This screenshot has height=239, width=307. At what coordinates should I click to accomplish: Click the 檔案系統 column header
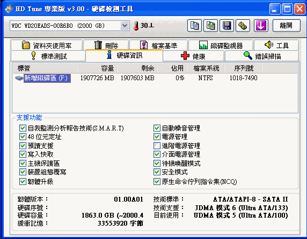click(206, 68)
